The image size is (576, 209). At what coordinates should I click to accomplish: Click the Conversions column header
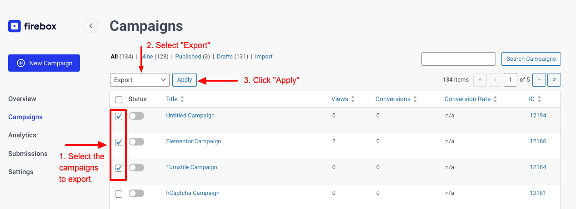pyautogui.click(x=393, y=99)
